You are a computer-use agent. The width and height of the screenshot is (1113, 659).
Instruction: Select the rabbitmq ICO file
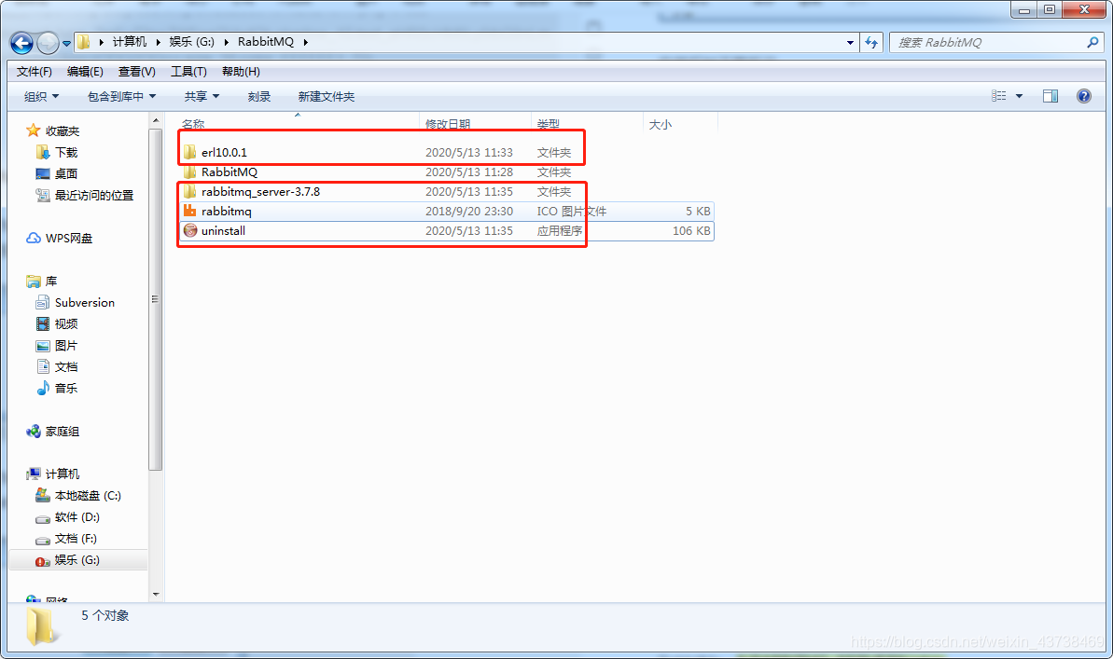226,212
